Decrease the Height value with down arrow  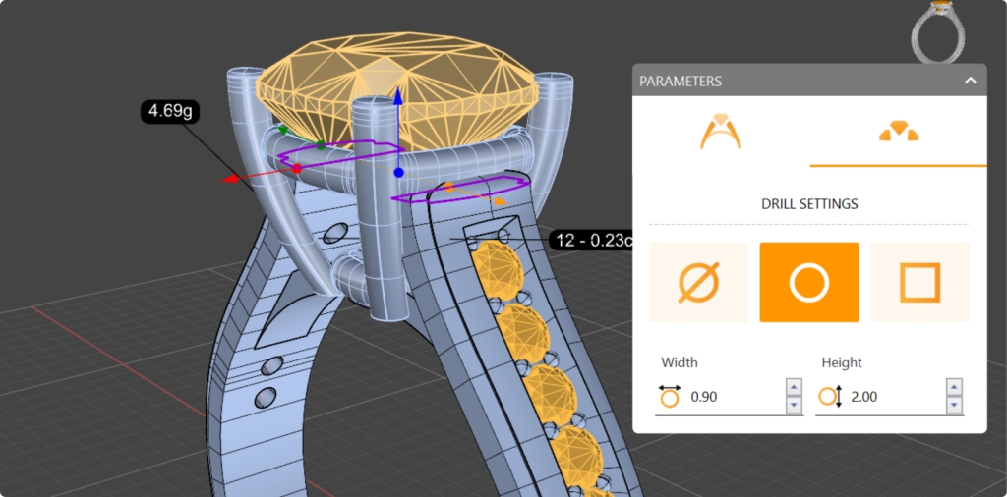pyautogui.click(x=952, y=405)
